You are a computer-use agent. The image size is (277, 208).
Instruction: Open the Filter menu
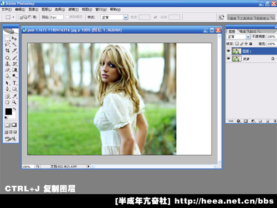coord(73,9)
